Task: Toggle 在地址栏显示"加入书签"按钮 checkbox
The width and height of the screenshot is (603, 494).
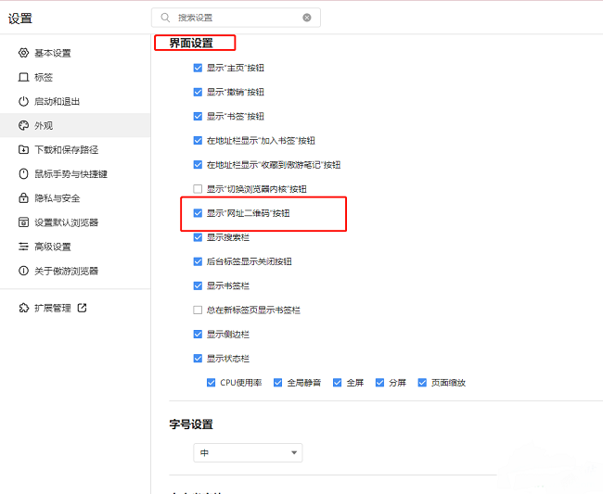Action: [x=198, y=141]
